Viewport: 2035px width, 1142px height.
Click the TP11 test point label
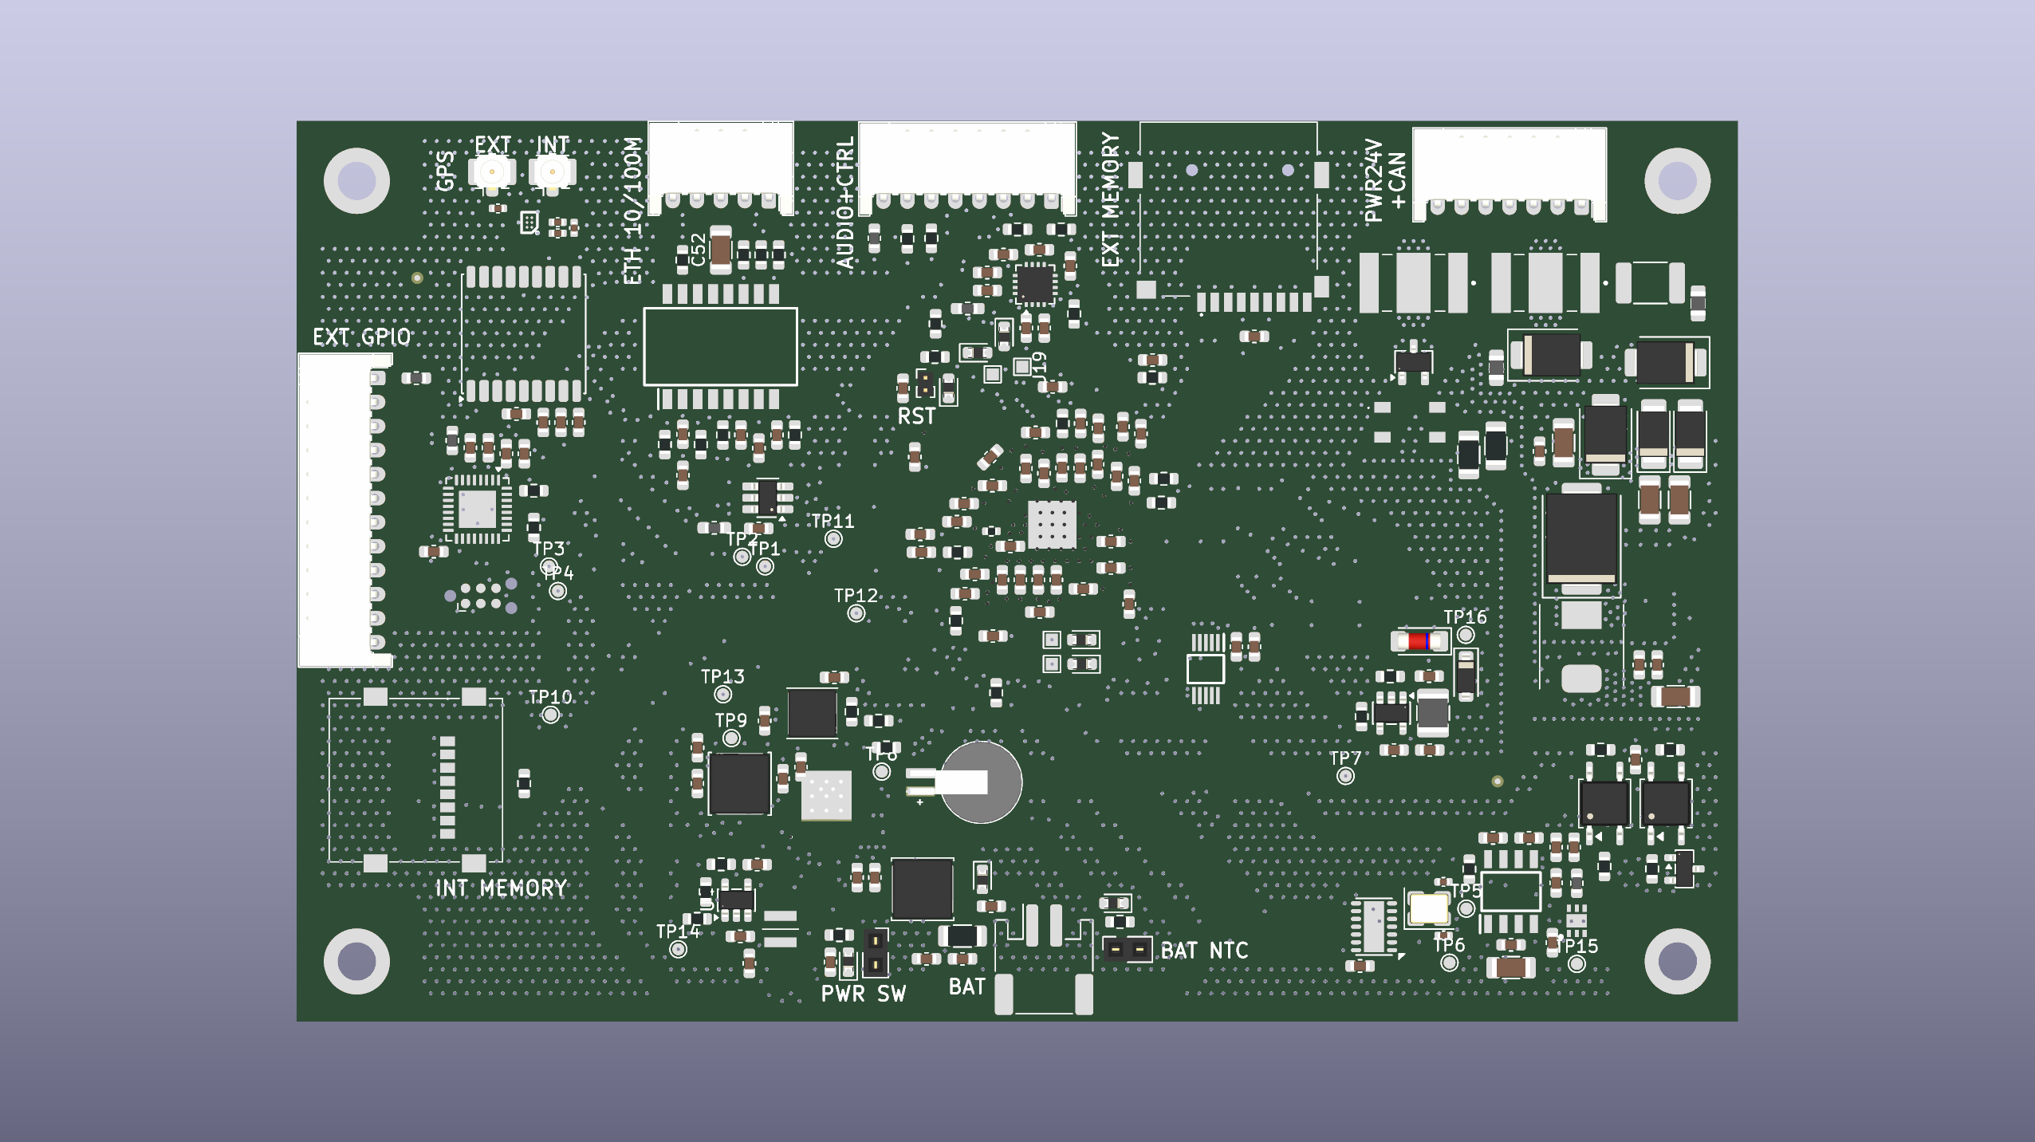(832, 522)
